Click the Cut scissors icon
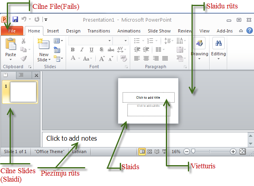Image resolution: width=254 pixels, height=186 pixels. (x=24, y=41)
